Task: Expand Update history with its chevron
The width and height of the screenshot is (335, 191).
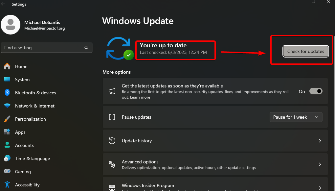Action: point(320,141)
